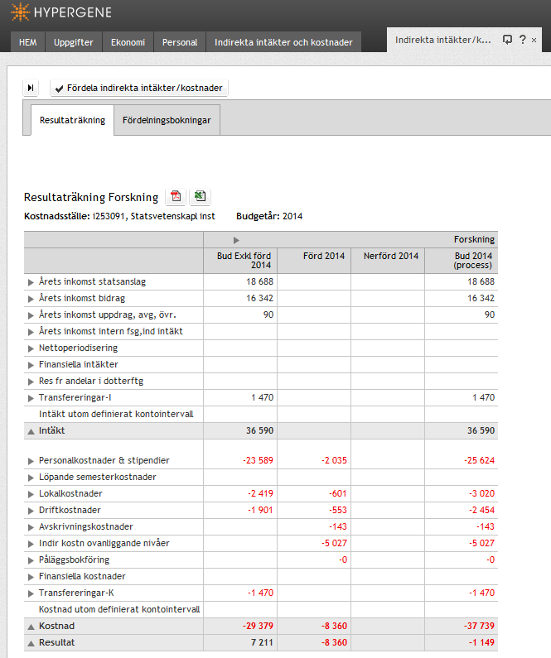Expand Finansiella kostnader row
Image resolution: width=551 pixels, height=658 pixels.
click(31, 577)
